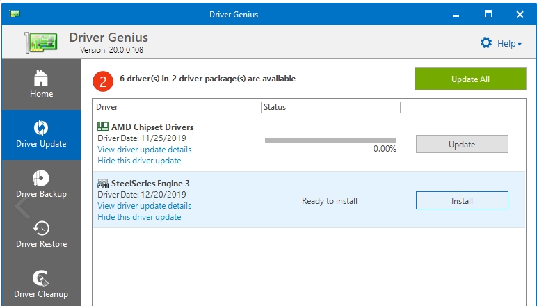View driver update details for SteelSeries Engine
Screen dimensions: 537x306
pos(145,206)
